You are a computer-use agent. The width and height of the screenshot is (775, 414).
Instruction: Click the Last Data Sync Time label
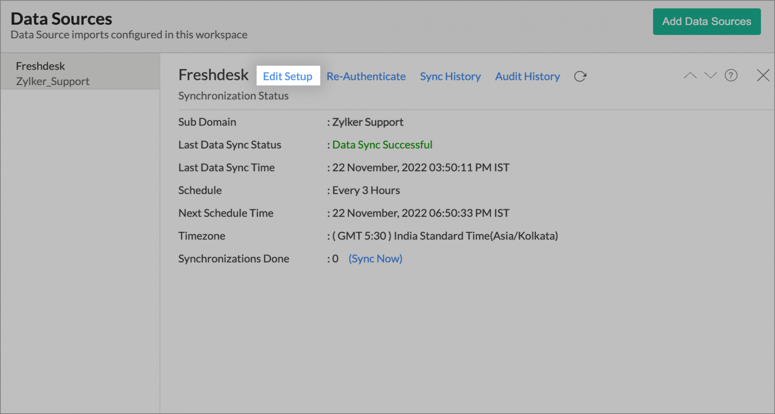227,168
